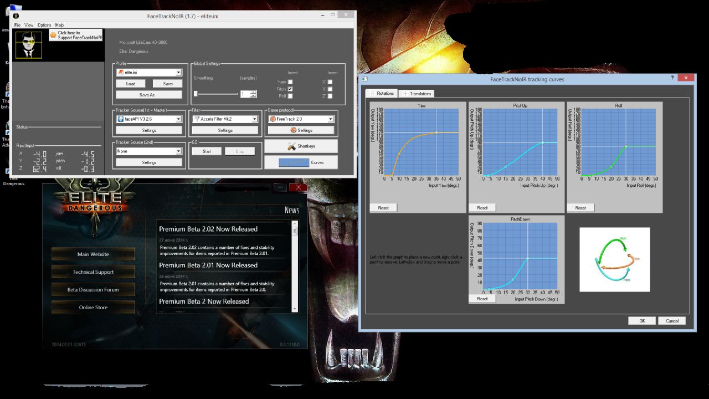Open the File menu

tap(17, 25)
